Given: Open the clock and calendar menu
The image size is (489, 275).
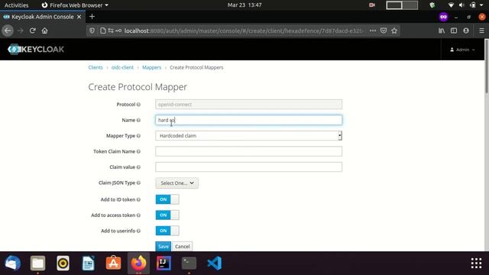Looking at the screenshot, I should point(244,5).
